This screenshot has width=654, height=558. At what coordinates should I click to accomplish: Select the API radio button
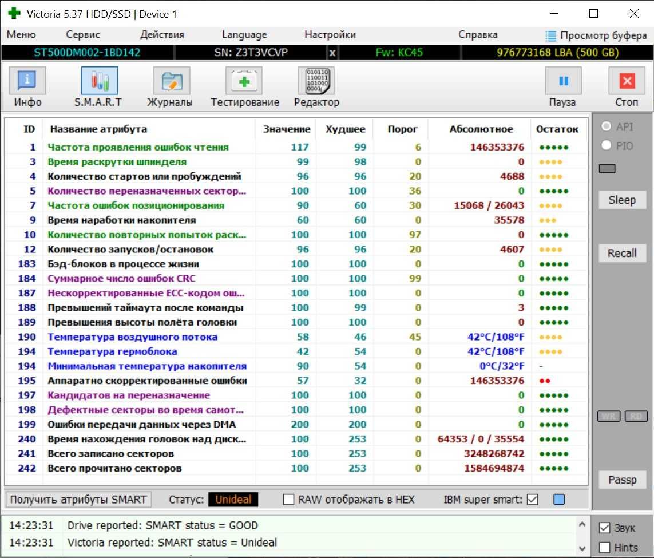[606, 126]
